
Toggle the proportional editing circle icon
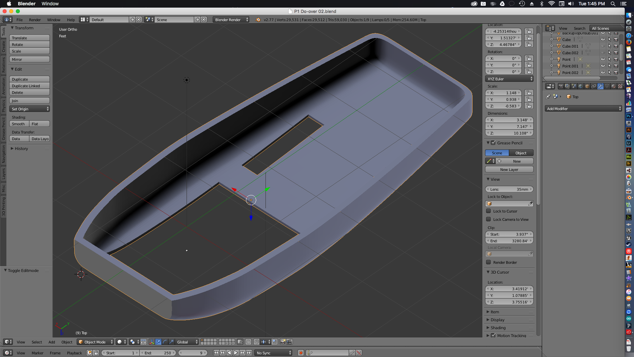click(x=248, y=342)
